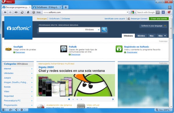Select the Móviles tab
The width and height of the screenshot is (174, 113).
pos(141,36)
